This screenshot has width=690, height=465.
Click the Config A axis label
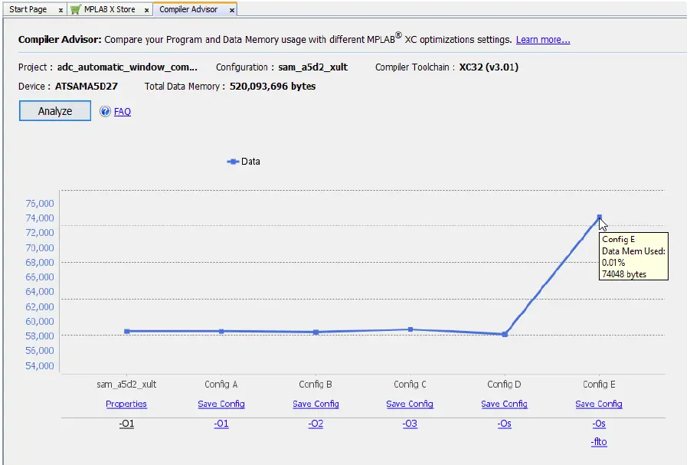click(221, 385)
